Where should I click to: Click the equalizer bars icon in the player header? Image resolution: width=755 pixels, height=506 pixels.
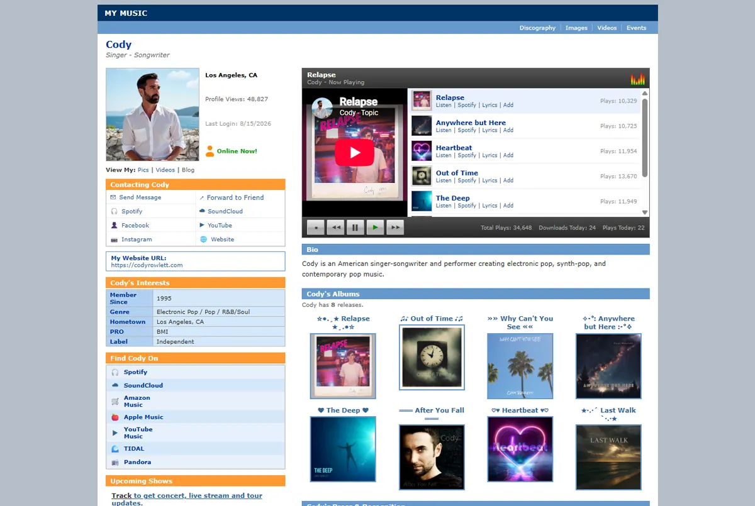[638, 79]
